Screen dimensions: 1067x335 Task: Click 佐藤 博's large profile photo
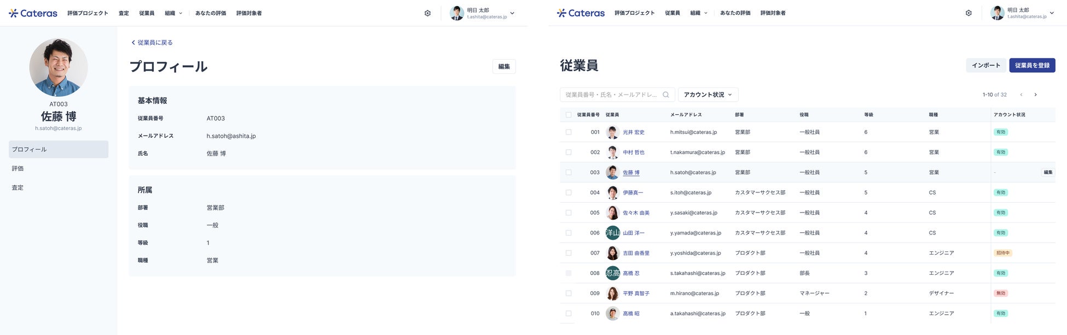[x=59, y=67]
